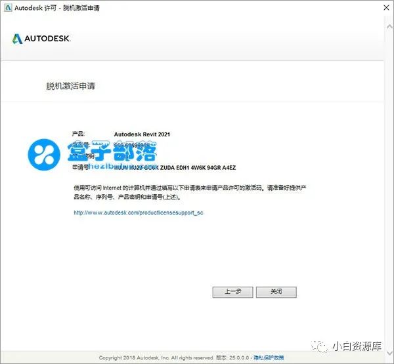Click the 脱机激活申请 heading text
Screen dimensions: 394x364
tap(71, 86)
